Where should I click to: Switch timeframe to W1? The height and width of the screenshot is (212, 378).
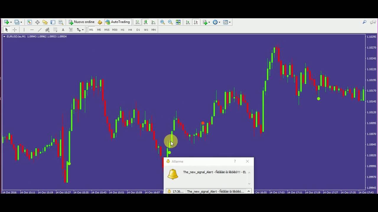point(146,30)
